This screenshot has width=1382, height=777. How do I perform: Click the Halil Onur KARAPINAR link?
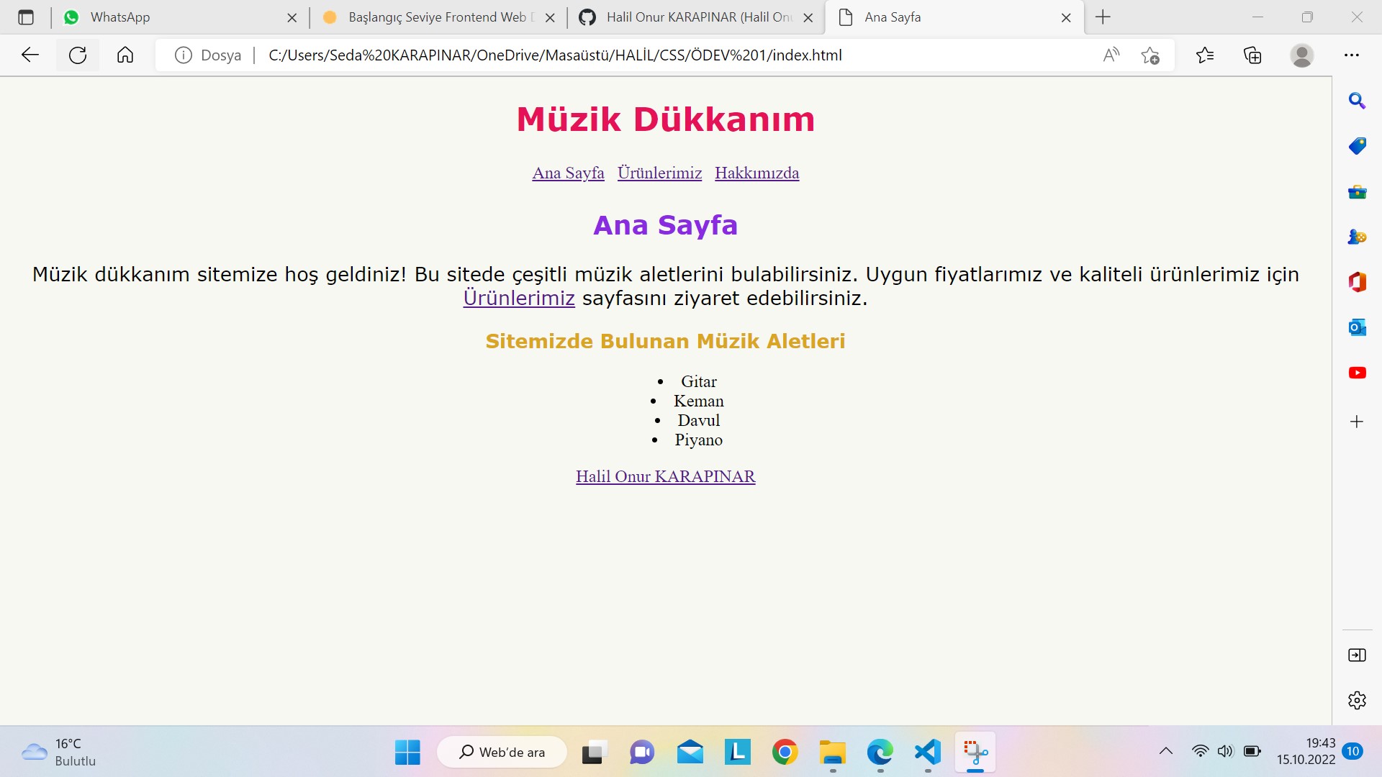pyautogui.click(x=665, y=476)
